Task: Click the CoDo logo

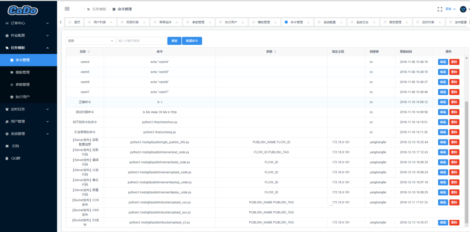Action: click(23, 10)
